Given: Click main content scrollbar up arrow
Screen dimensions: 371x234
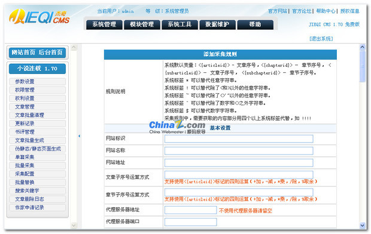Looking at the screenshot, I should click(363, 47).
